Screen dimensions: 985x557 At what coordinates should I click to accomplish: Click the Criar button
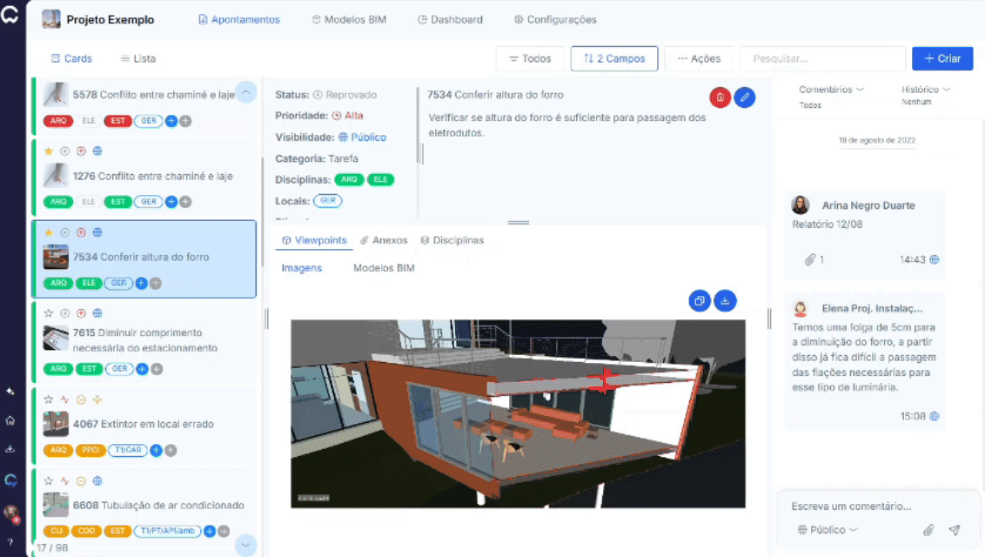coord(942,58)
